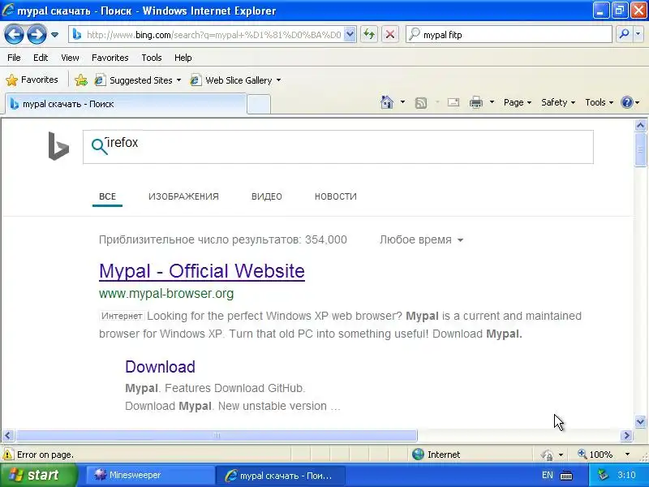
Task: Open the Favorites star button
Action: (x=32, y=80)
